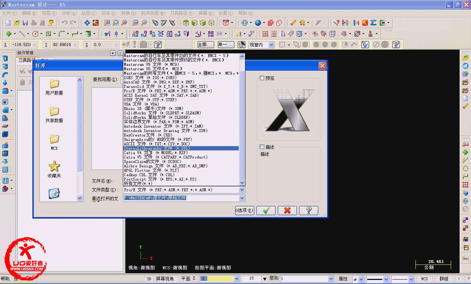Screen dimensions: 471x284
Task: Click the shortcut folders panel scrollbar
Action: [80, 139]
